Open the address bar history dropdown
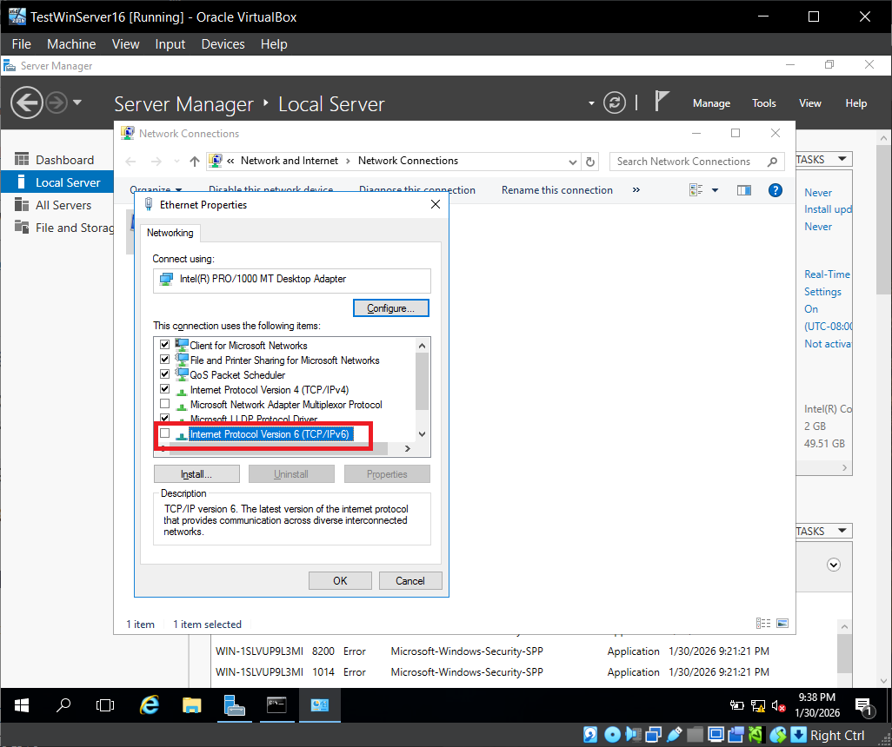Image resolution: width=892 pixels, height=747 pixels. pyautogui.click(x=572, y=162)
